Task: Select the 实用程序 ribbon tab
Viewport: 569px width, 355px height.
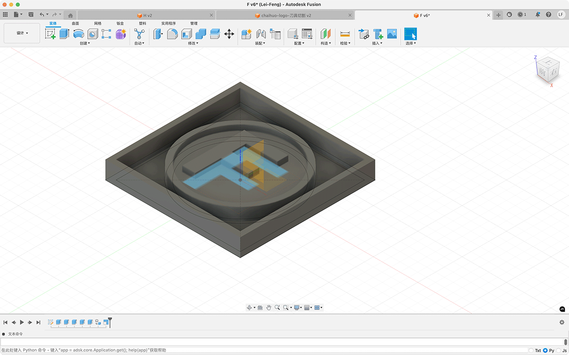Action: click(x=168, y=23)
